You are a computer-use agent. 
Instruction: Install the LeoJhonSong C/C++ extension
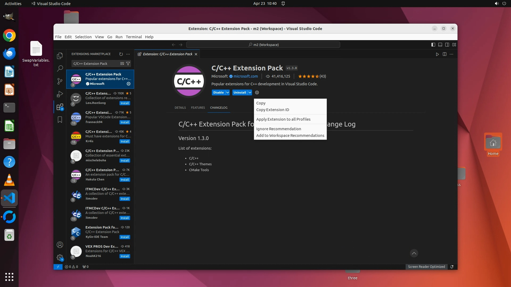125,103
